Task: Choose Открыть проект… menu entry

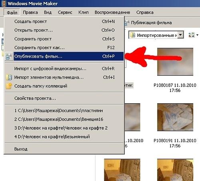Action: coord(64,30)
